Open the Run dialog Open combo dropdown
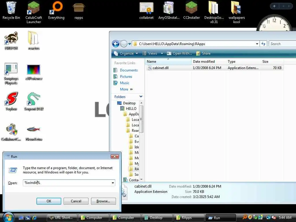The image size is (296, 222). [113, 183]
